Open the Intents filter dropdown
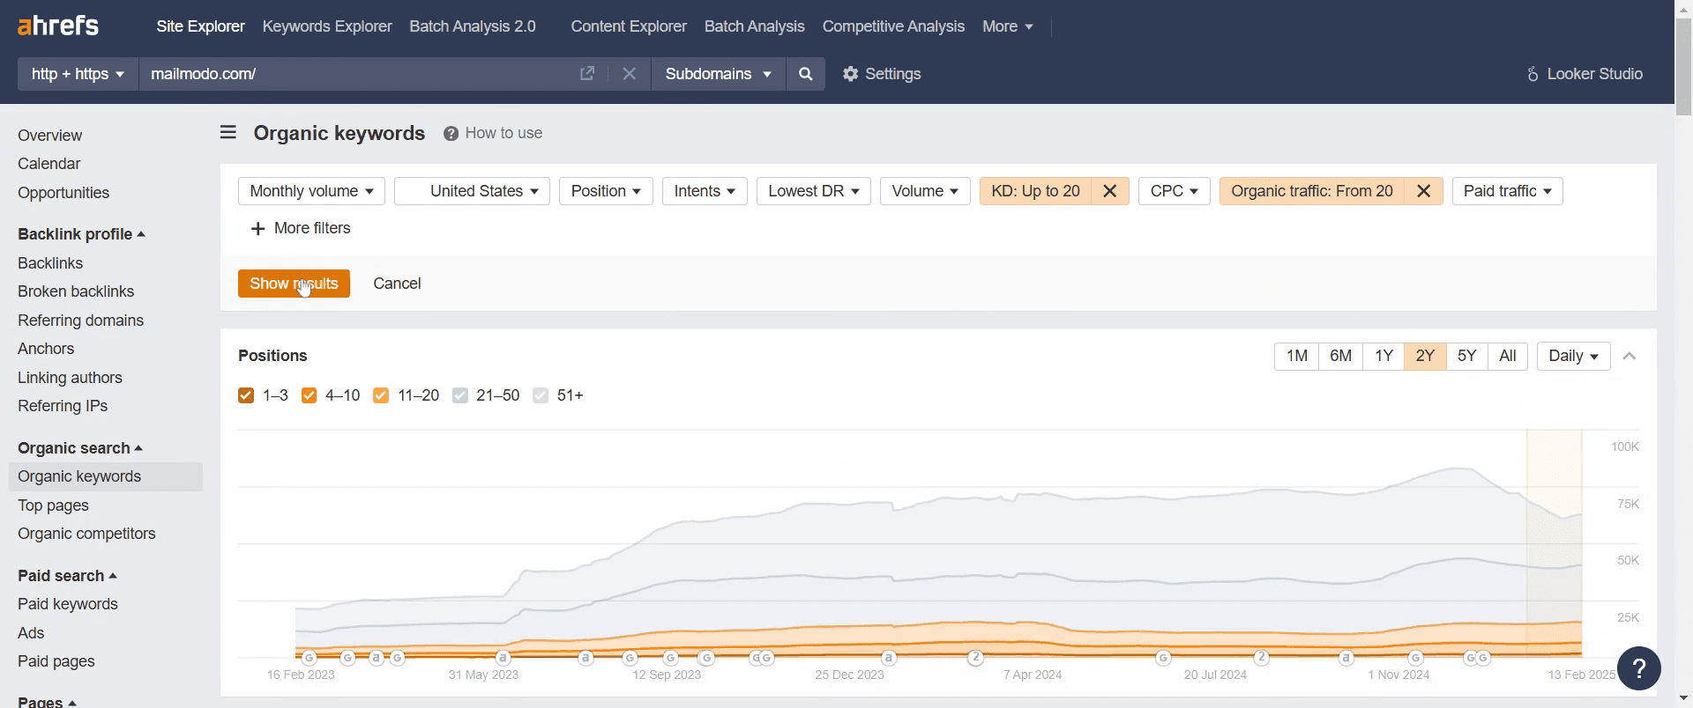This screenshot has height=708, width=1693. [x=705, y=191]
